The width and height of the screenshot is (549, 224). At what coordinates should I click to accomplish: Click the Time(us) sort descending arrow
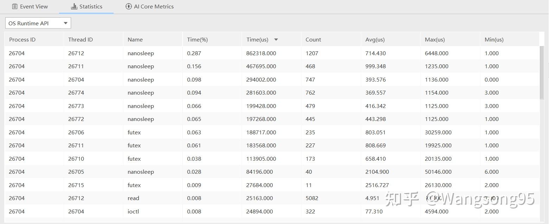pyautogui.click(x=276, y=39)
